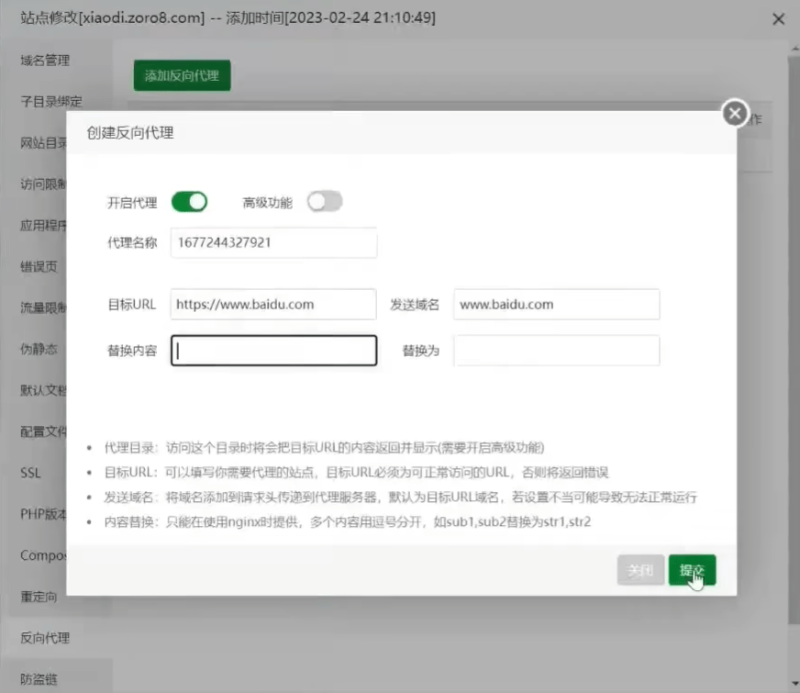Open the 域名管理 sidebar tab

click(x=45, y=61)
